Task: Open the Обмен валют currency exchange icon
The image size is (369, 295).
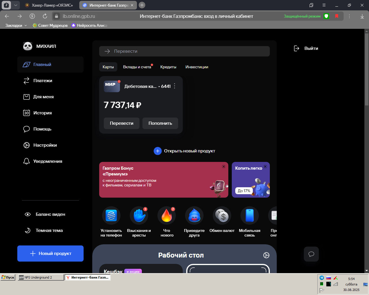Action: [x=222, y=216]
